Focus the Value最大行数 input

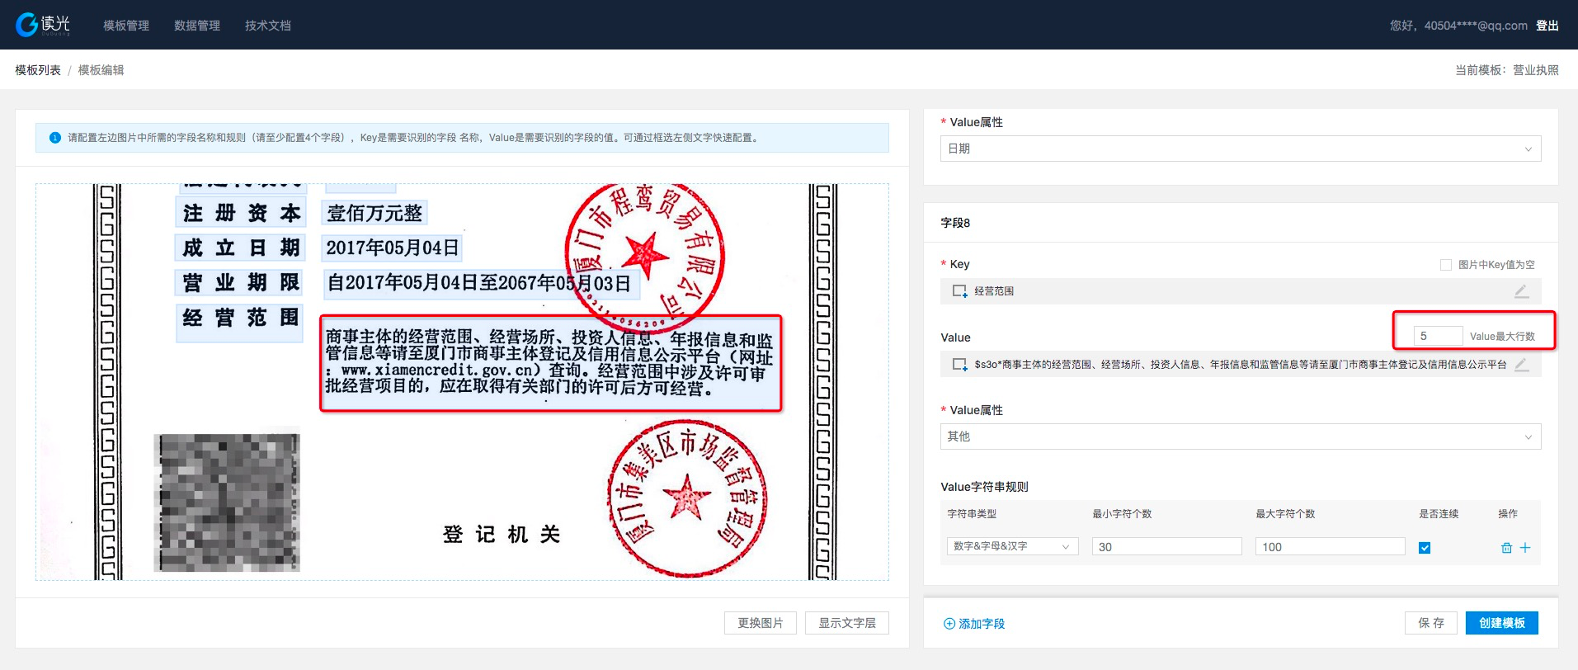1438,336
